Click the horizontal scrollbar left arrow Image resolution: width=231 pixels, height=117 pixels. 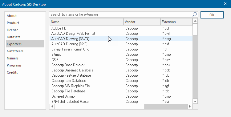click(x=52, y=106)
